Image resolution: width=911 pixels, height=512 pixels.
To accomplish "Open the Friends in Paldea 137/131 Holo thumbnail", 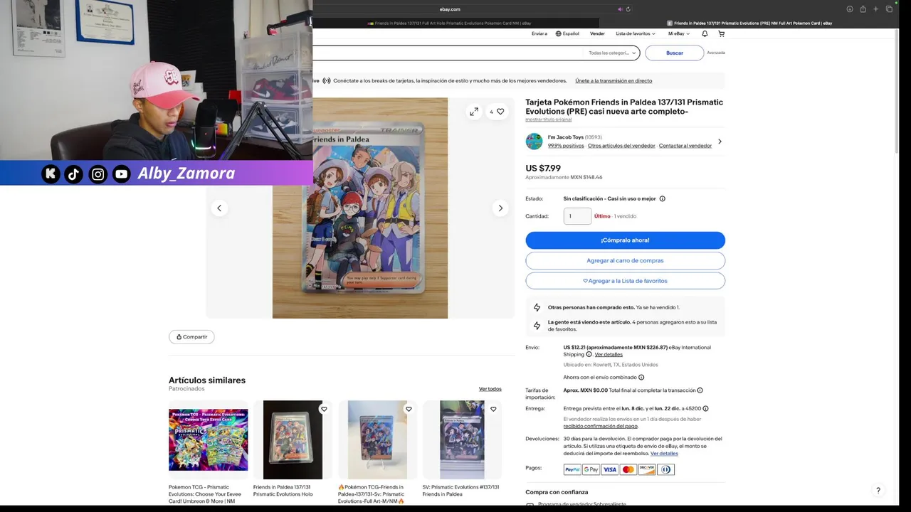I will (293, 439).
